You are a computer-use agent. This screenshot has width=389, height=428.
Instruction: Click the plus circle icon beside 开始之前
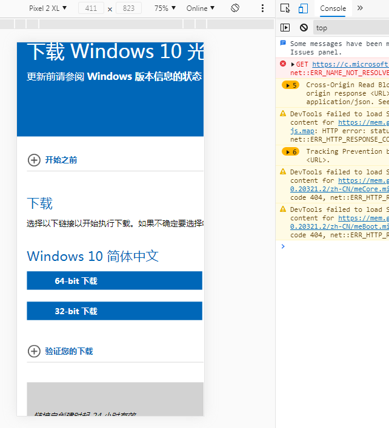[34, 160]
